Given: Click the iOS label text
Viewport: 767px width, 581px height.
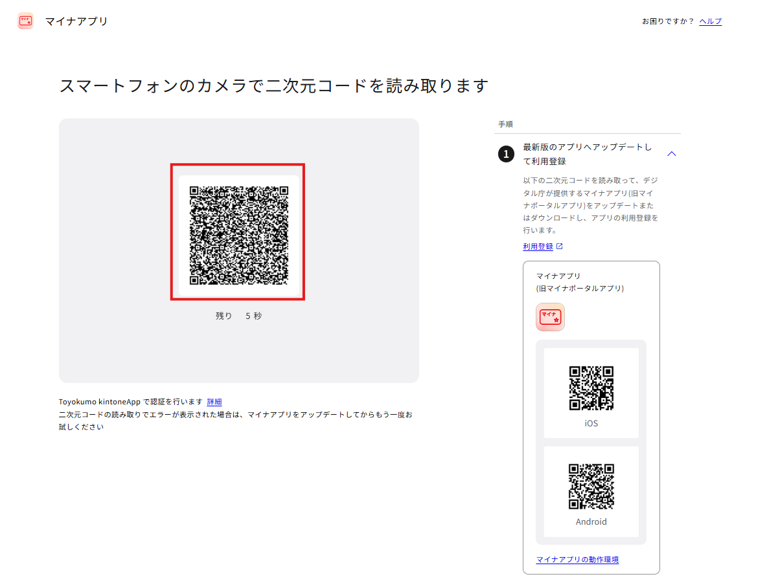Looking at the screenshot, I should coord(591,424).
